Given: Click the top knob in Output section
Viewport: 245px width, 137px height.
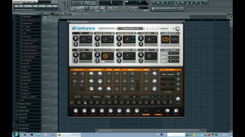Looking at the screenshot, I should [x=155, y=74].
